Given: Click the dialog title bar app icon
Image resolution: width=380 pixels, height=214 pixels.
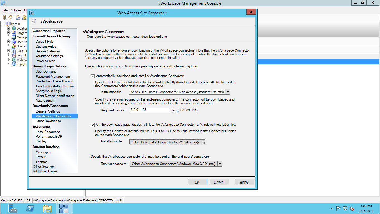Looking at the screenshot, I should tap(32, 13).
